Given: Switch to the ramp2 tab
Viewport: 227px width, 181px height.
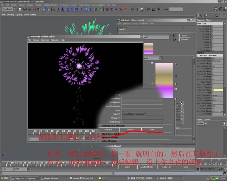Looking at the screenshot, I should pos(122,29).
